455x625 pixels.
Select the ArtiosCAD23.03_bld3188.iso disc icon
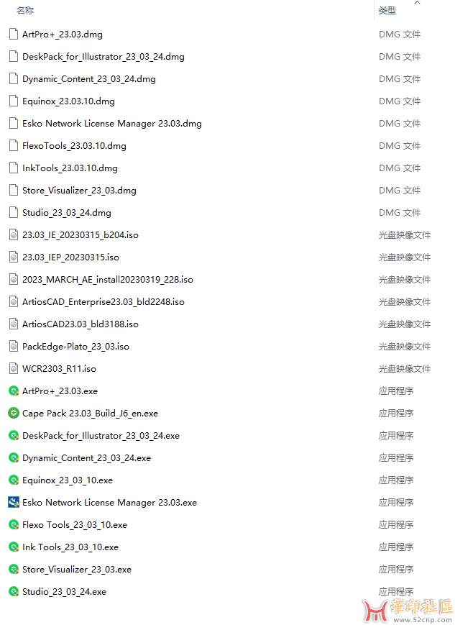coord(14,324)
